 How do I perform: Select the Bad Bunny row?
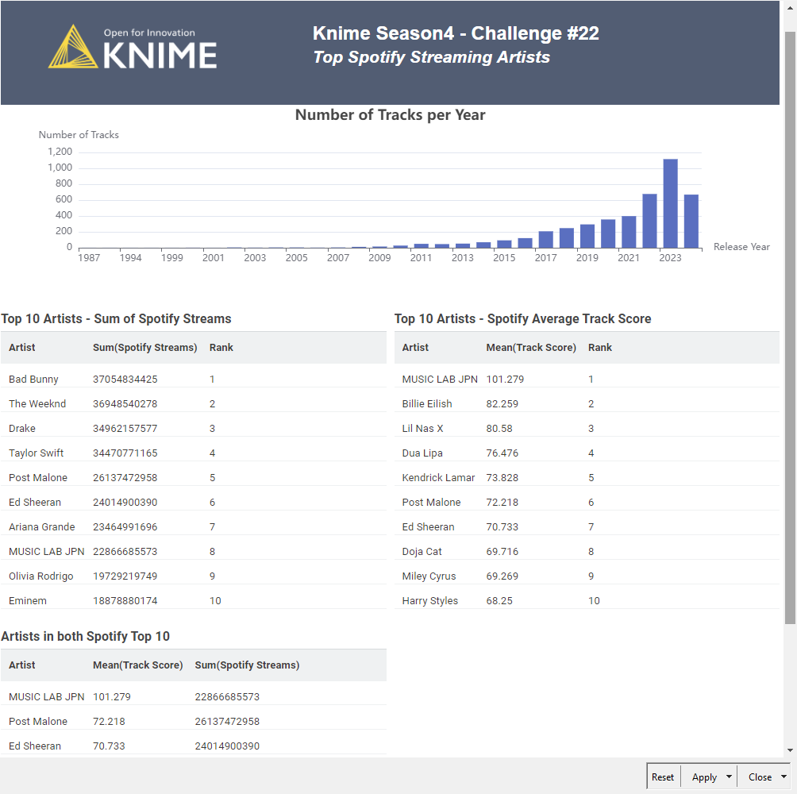(34, 380)
